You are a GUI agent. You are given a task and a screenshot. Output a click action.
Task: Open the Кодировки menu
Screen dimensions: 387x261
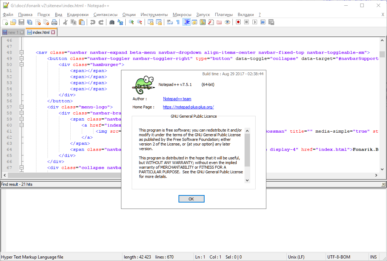click(x=78, y=15)
